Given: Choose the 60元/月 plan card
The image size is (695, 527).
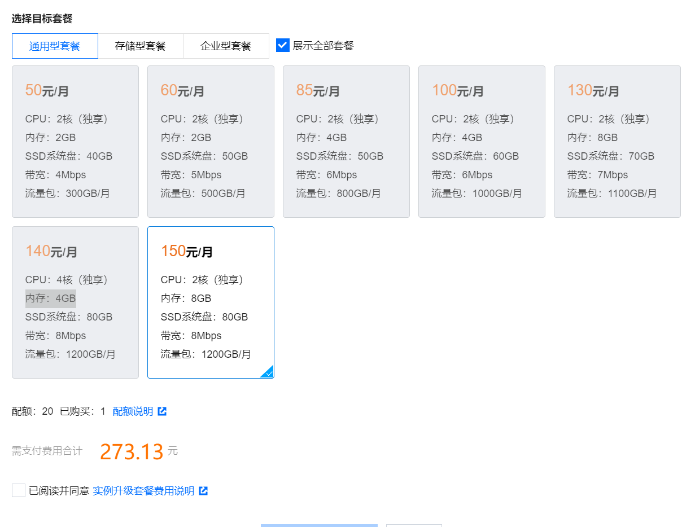Looking at the screenshot, I should 211,142.
